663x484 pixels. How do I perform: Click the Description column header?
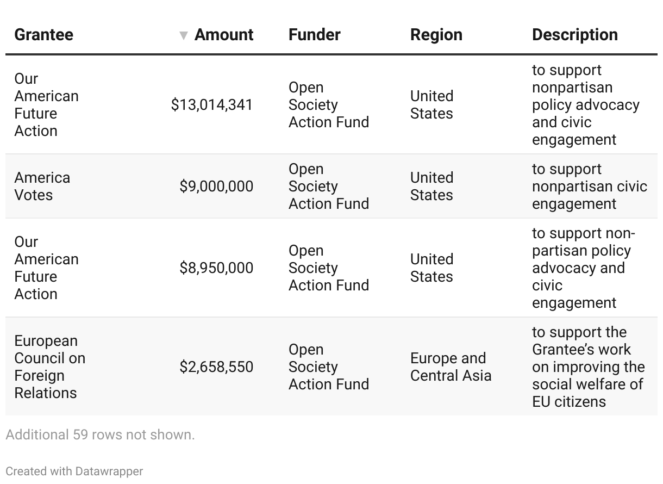click(x=574, y=35)
